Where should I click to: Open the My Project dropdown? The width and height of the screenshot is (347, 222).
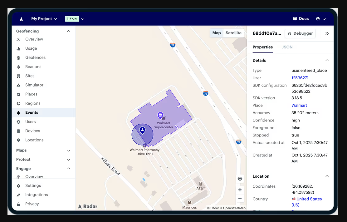click(x=44, y=19)
